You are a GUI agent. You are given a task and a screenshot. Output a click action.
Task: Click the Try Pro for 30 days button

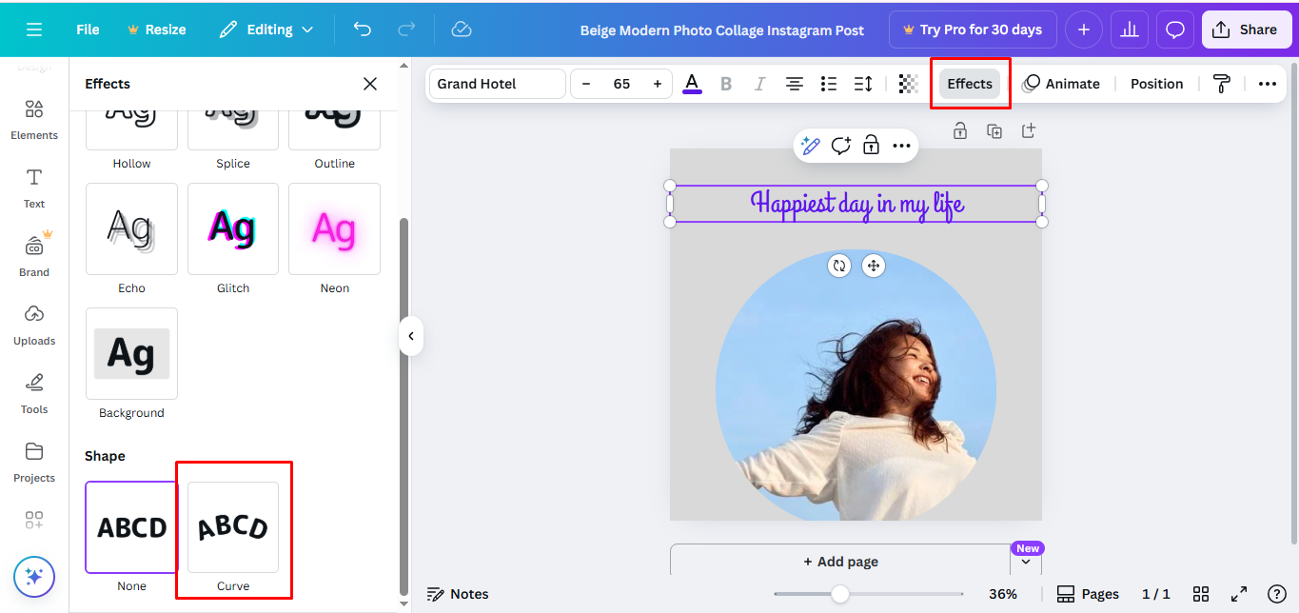point(973,30)
